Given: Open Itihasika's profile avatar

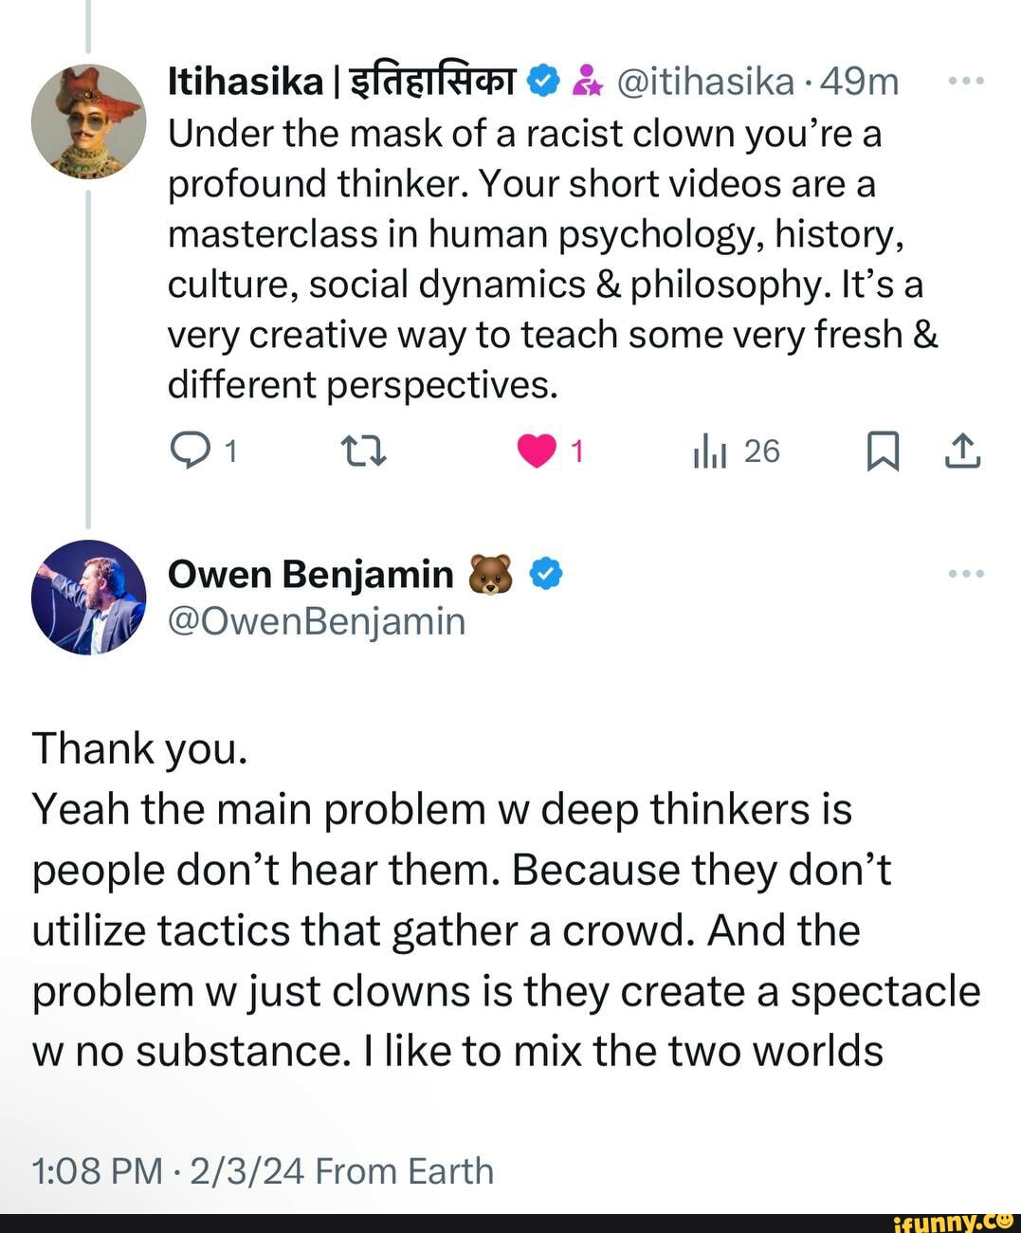Looking at the screenshot, I should coord(88,121).
